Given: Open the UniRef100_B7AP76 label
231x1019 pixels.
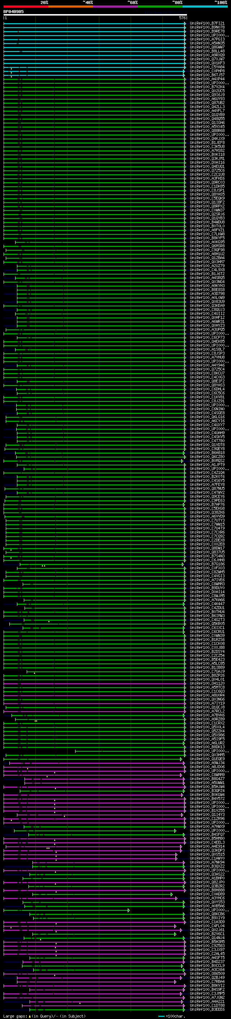Looking at the screenshot, I should [x=207, y=505].
